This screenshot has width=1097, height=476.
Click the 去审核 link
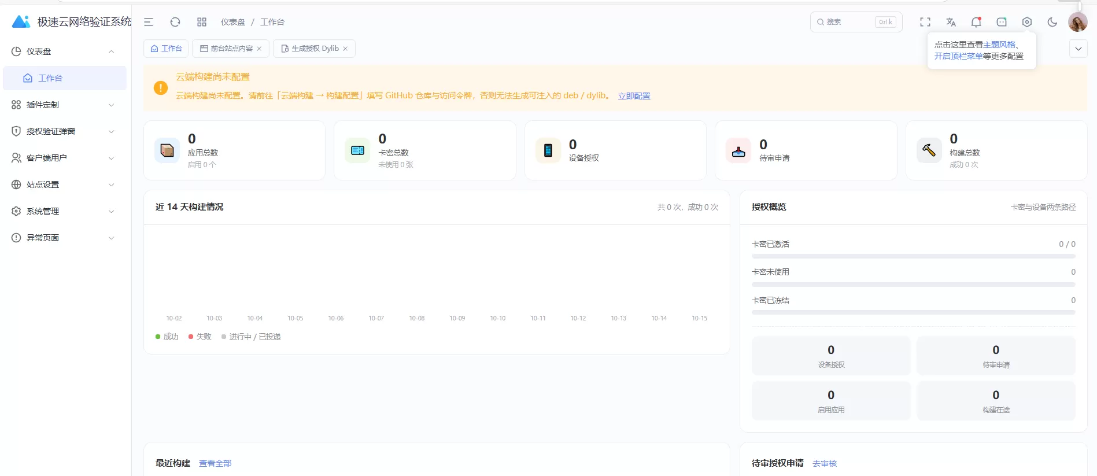coord(825,463)
